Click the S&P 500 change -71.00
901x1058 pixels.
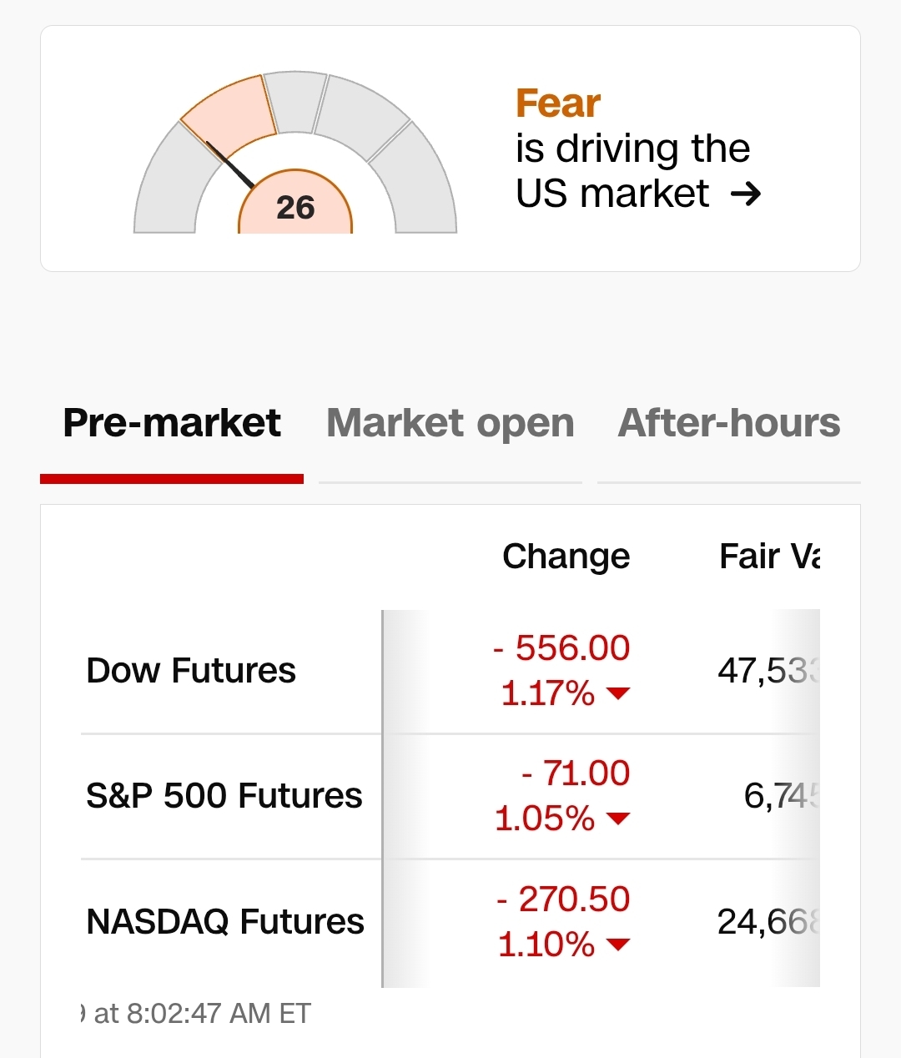click(576, 773)
